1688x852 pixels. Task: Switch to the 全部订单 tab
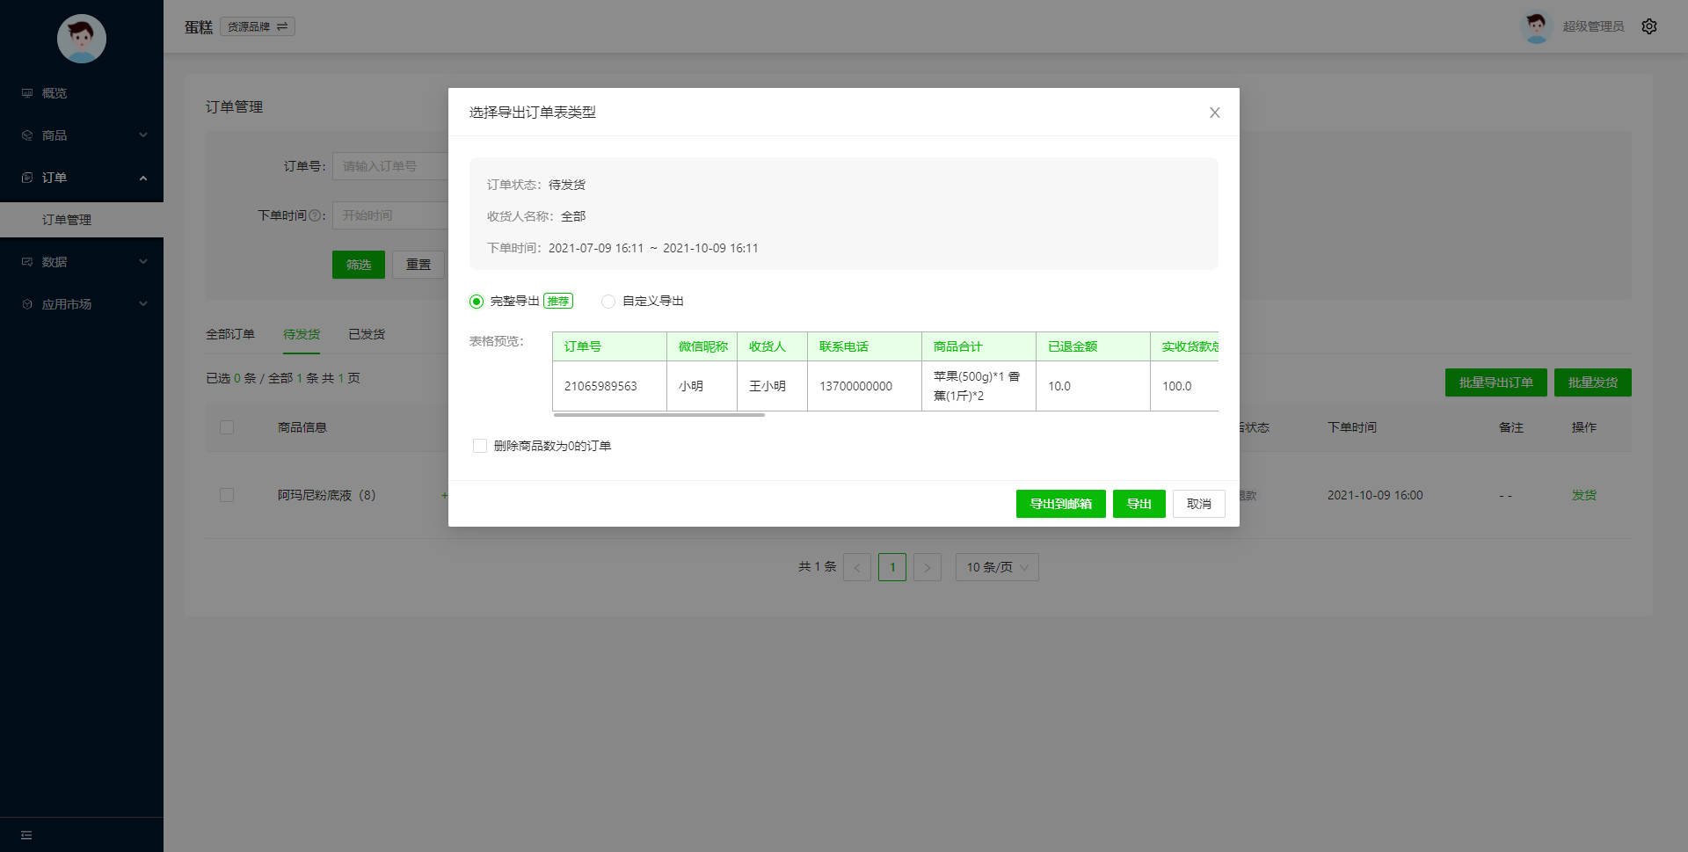point(230,334)
